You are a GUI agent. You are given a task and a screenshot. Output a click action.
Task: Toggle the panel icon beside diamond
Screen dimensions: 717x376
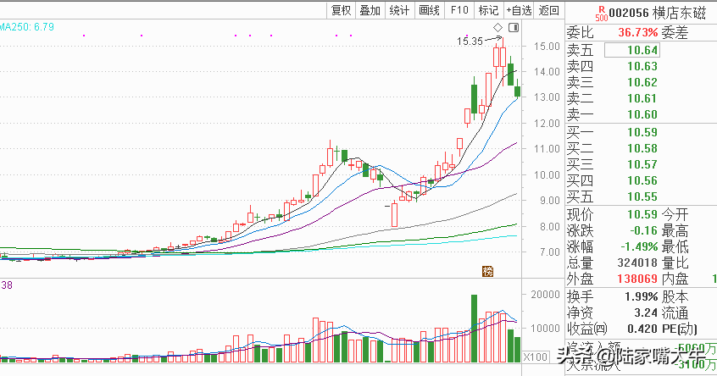(x=514, y=27)
